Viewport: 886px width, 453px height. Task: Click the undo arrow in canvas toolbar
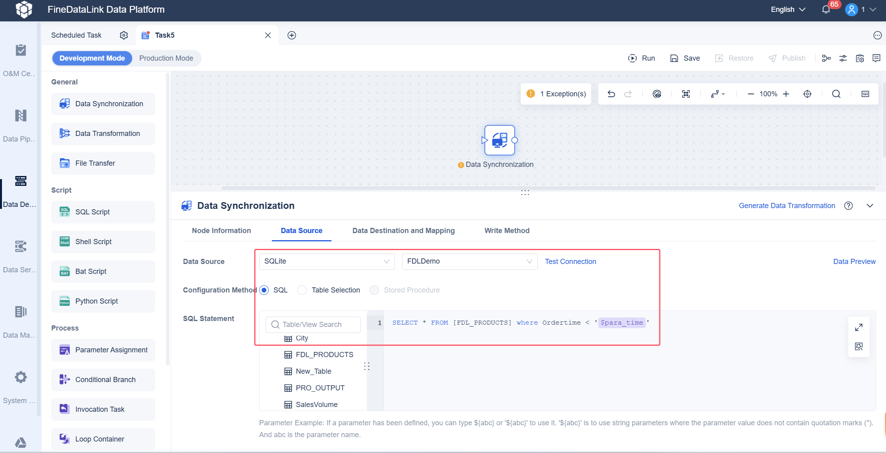click(x=611, y=94)
